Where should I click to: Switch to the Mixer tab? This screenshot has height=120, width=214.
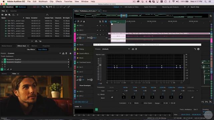coord(105,11)
